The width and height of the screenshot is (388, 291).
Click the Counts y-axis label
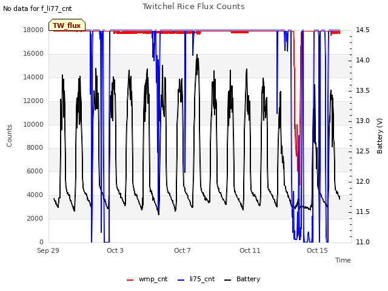[x=9, y=136]
